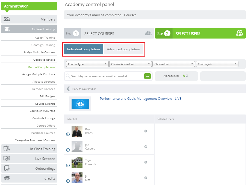Switch to Individual completion tab
The width and height of the screenshot is (248, 185).
84,49
